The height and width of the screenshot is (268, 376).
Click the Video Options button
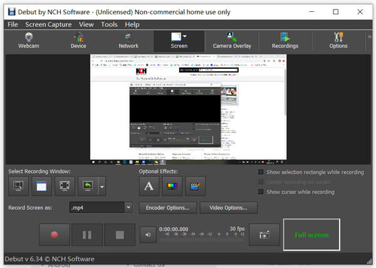pos(229,208)
